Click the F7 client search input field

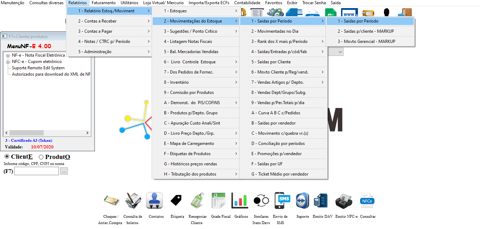point(36,171)
